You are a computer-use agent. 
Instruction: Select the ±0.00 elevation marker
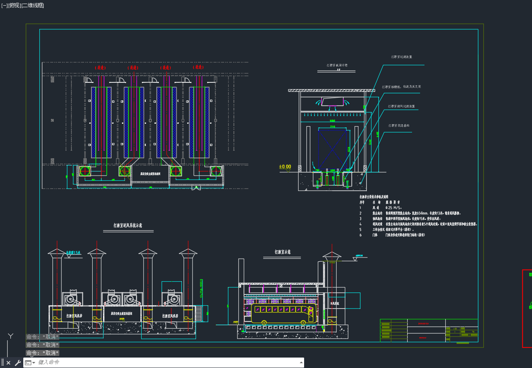(x=285, y=167)
